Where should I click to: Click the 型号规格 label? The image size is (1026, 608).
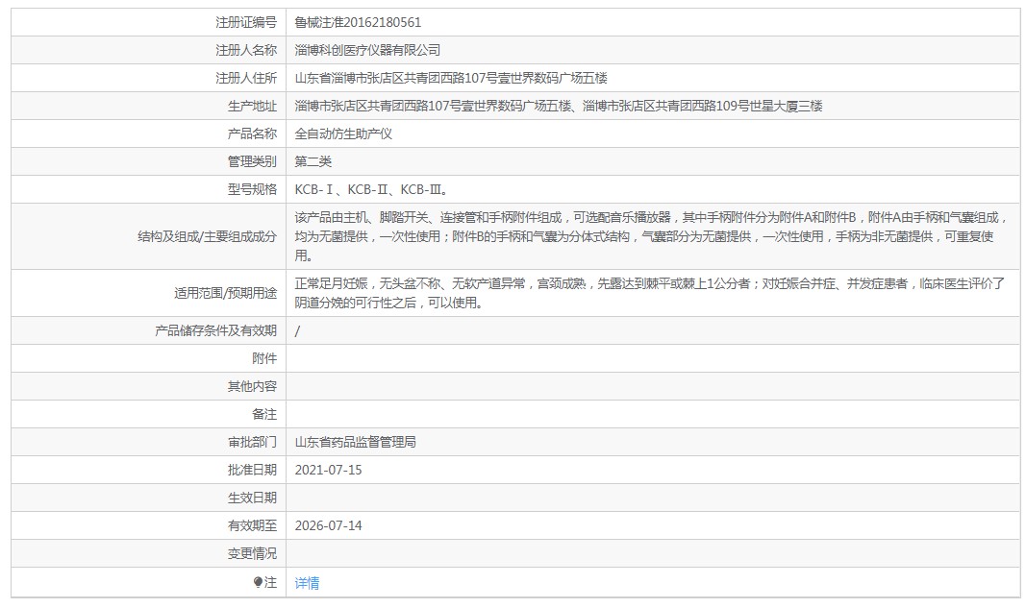click(252, 189)
